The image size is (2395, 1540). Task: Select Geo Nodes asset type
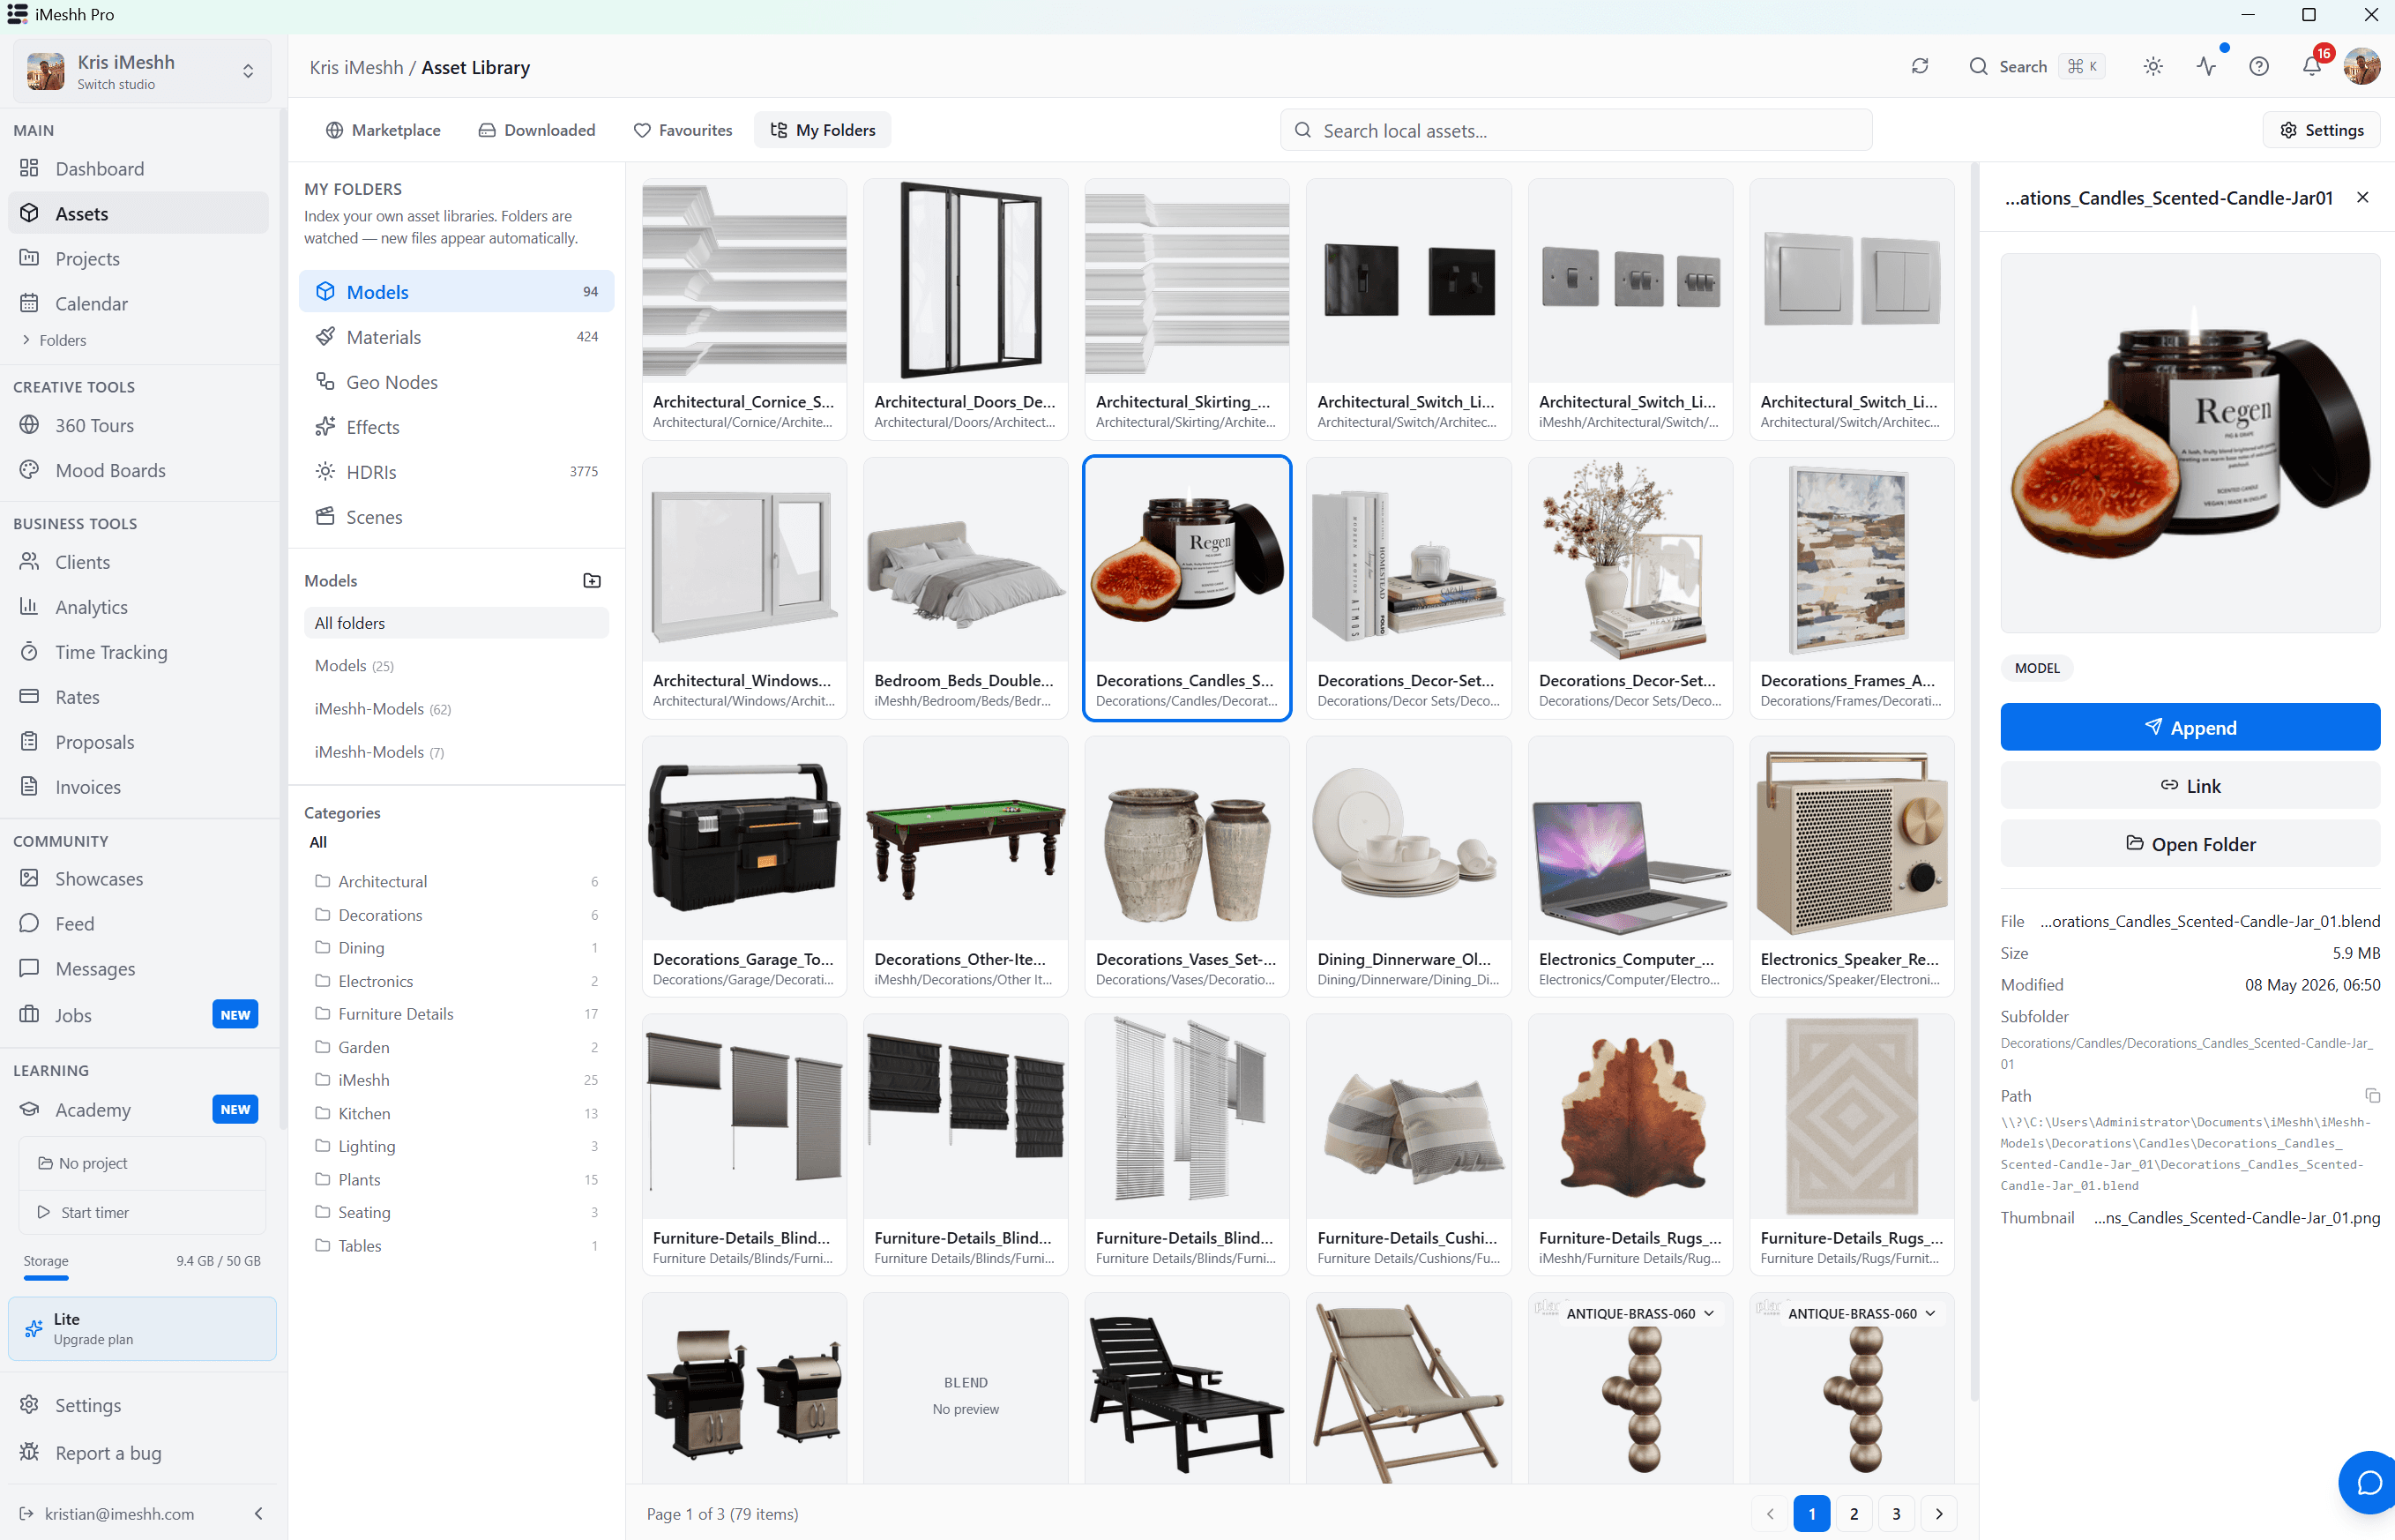point(456,382)
